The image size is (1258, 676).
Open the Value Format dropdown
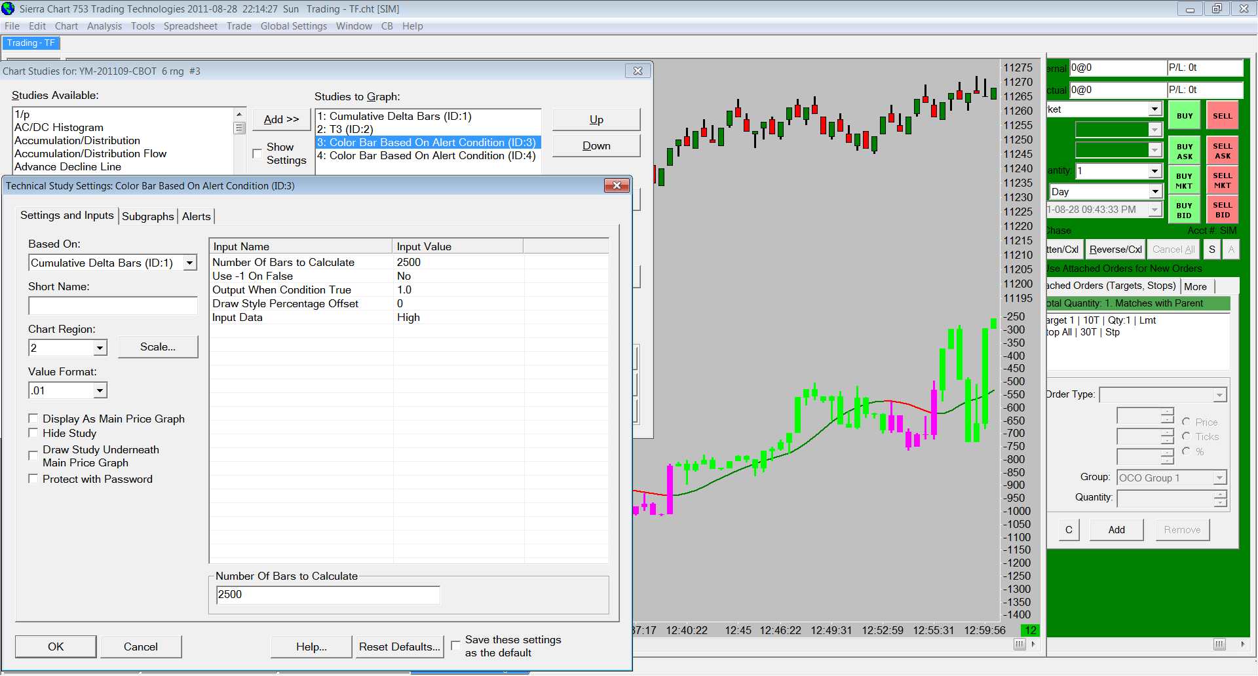(x=100, y=390)
